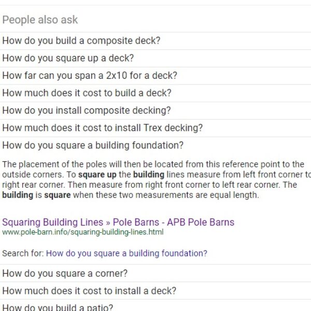Click the 'People also ask' heading
This screenshot has height=311, width=311.
tap(40, 20)
